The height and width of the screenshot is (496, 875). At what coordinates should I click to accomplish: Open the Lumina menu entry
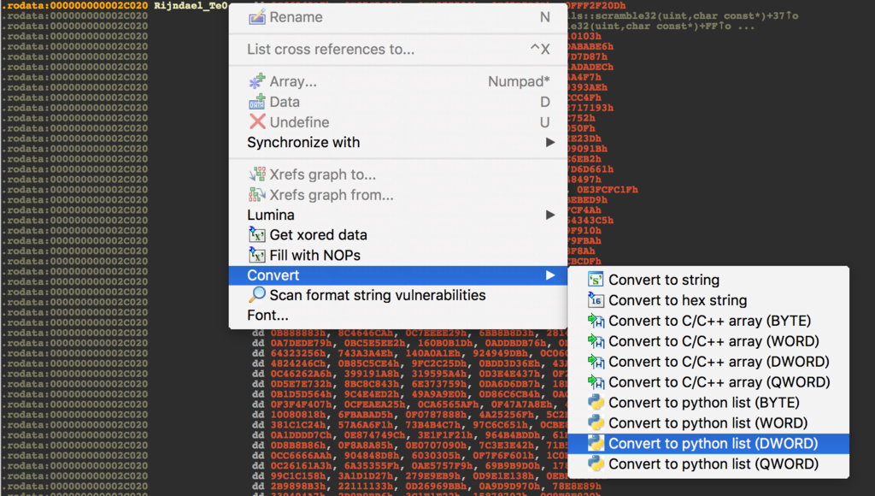398,215
